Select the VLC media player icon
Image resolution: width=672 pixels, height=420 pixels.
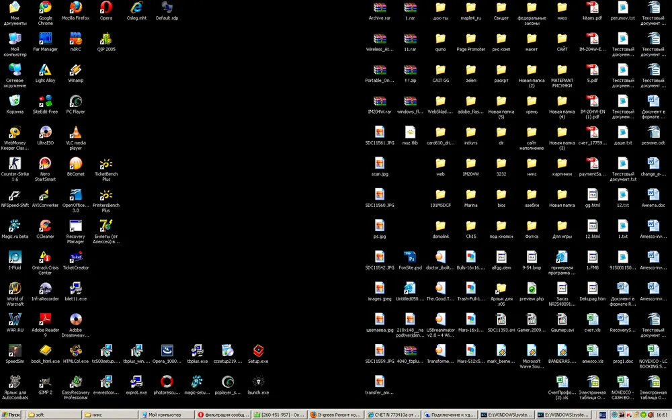pos(75,132)
